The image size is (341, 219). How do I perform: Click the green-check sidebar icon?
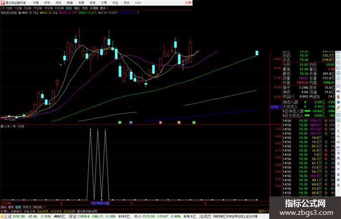point(338,120)
